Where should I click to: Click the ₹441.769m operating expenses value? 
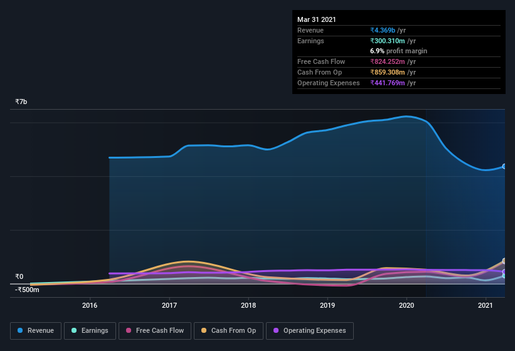pos(388,83)
